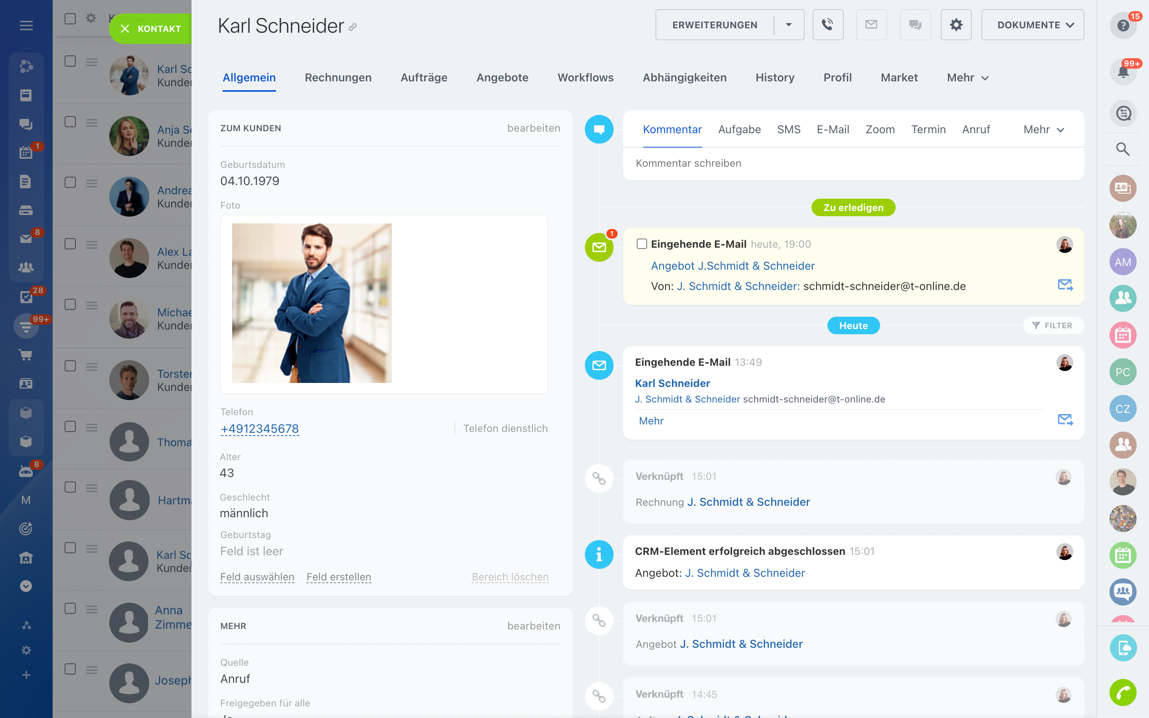
Task: Expand the Dokumente dropdown
Action: pyautogui.click(x=1032, y=25)
